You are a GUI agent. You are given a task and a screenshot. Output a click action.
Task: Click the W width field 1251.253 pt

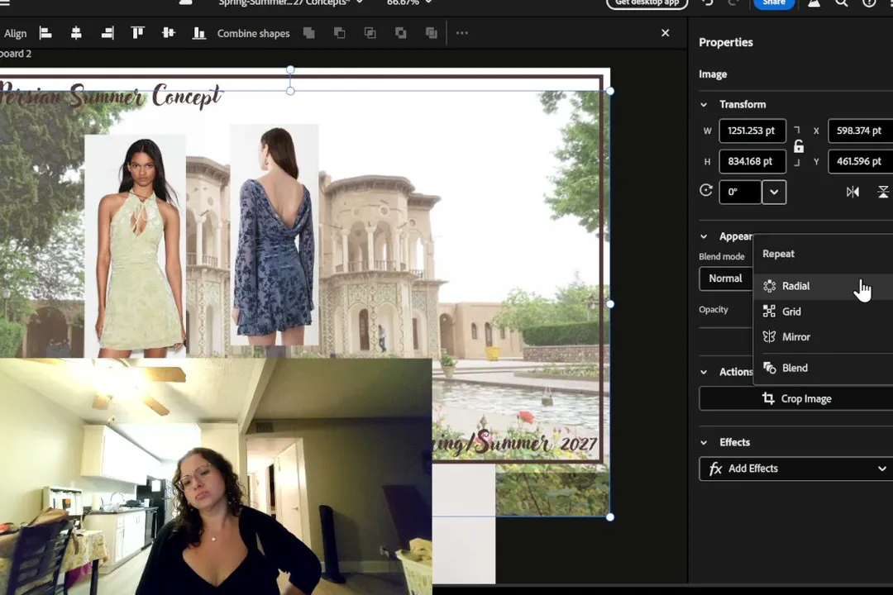[x=752, y=131]
